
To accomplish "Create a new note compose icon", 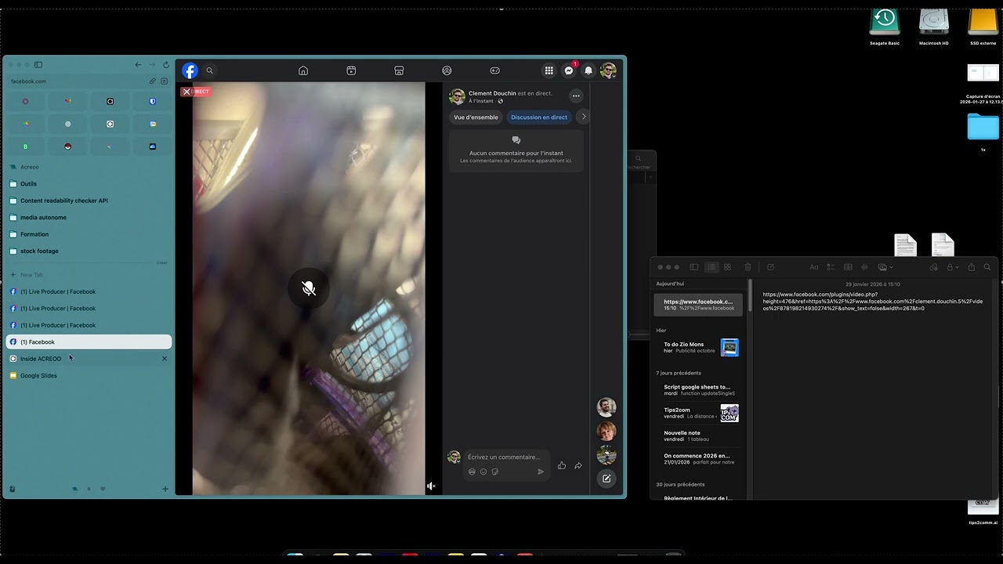I will pos(770,267).
